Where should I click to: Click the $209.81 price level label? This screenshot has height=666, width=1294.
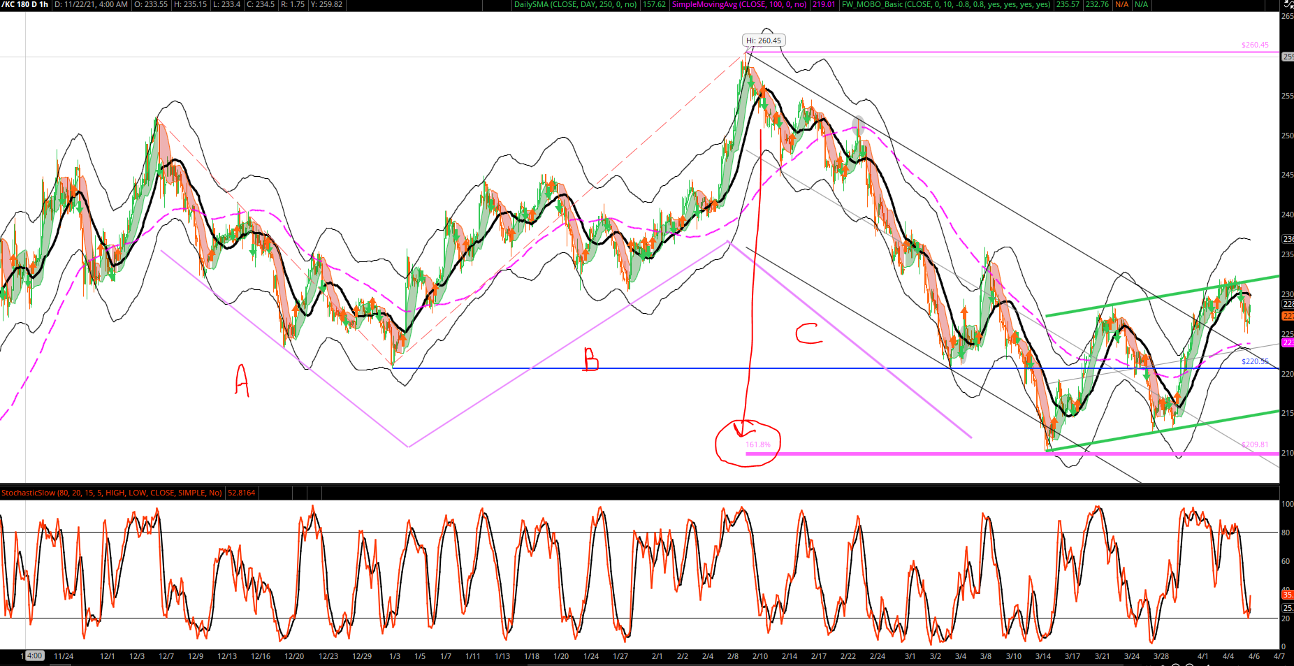(1255, 444)
